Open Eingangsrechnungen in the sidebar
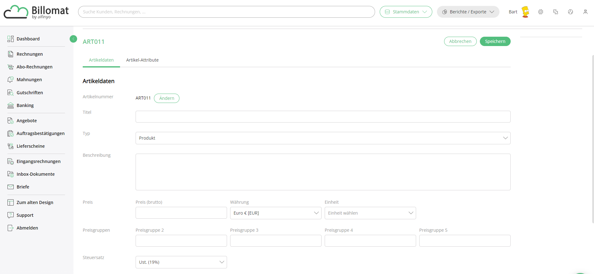The image size is (594, 274). 39,161
